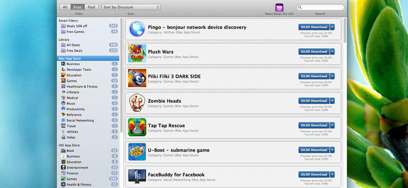Click the Medical category icon
Image resolution: width=408 pixels, height=188 pixels.
click(x=63, y=98)
